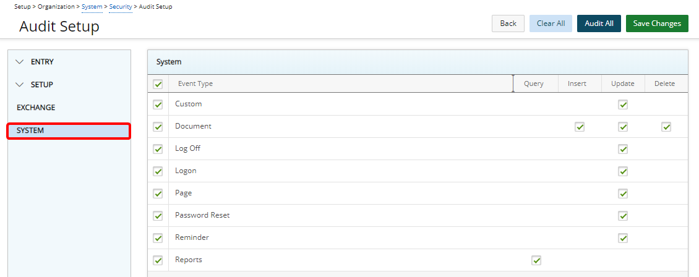The width and height of the screenshot is (699, 277).
Task: Click the Query column header
Action: coord(533,84)
